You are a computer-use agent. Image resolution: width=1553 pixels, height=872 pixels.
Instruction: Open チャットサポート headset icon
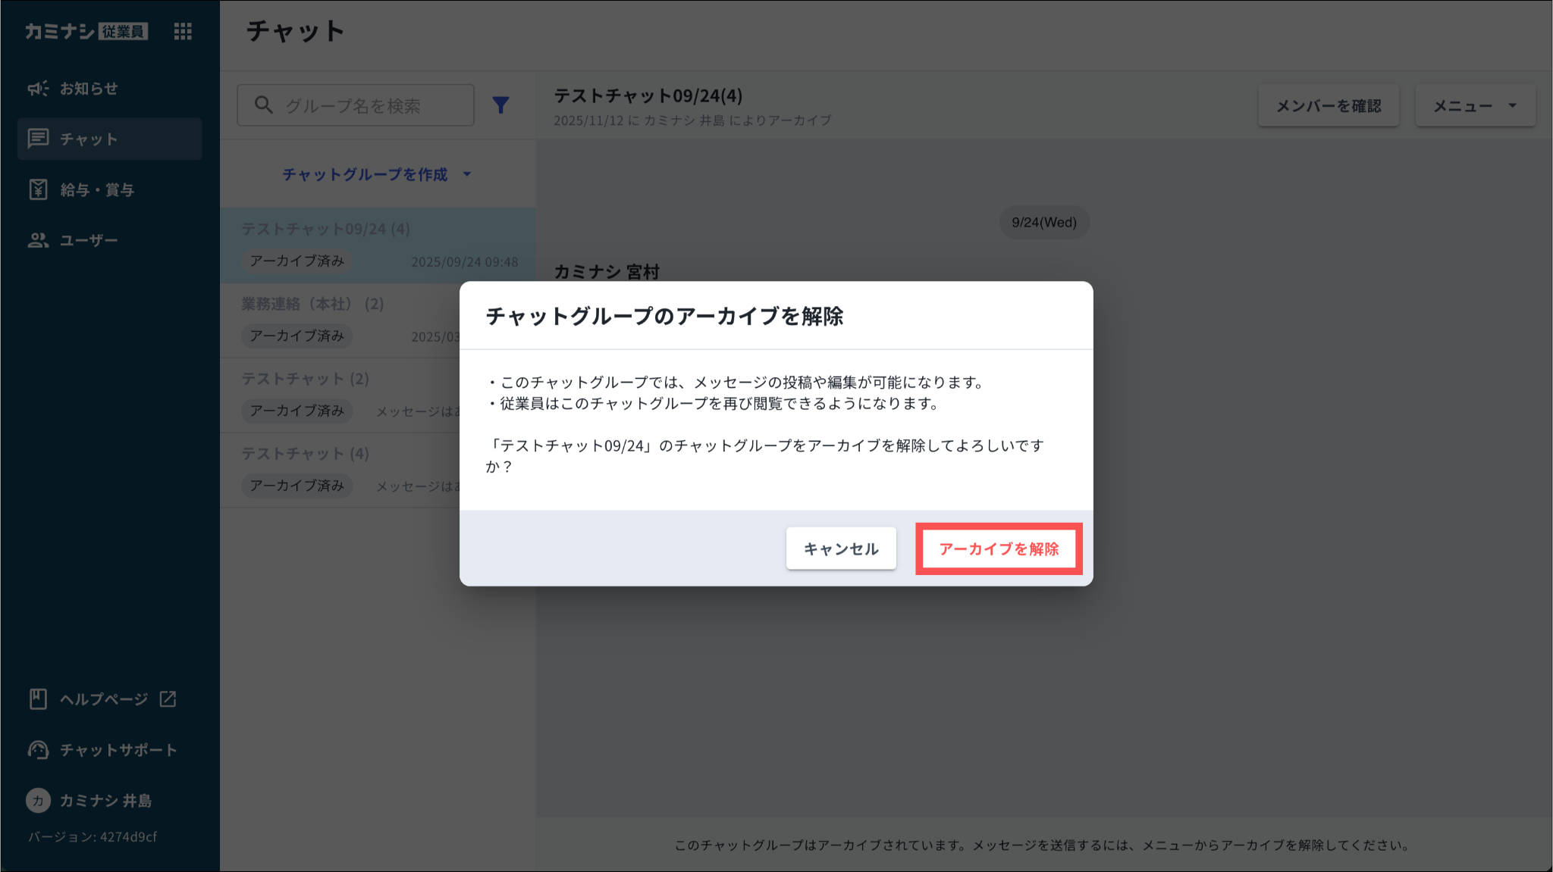click(x=38, y=749)
